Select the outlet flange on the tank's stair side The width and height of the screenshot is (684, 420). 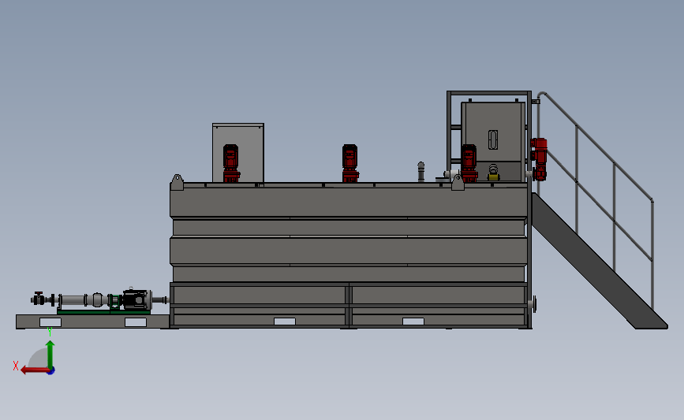click(533, 304)
